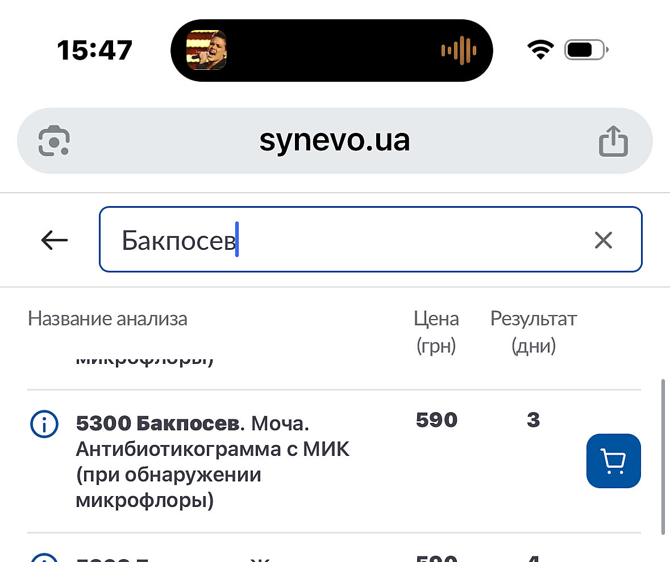Image resolution: width=670 pixels, height=562 pixels.
Task: Tap the audio waveform indicator
Action: click(x=459, y=51)
